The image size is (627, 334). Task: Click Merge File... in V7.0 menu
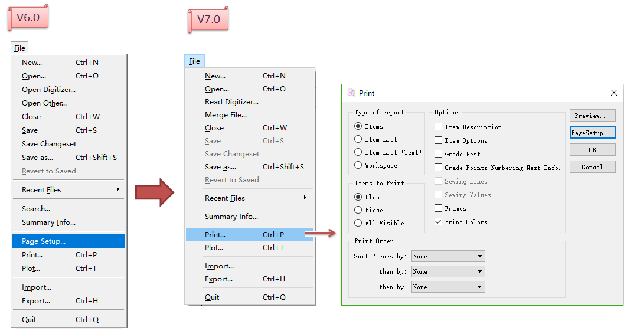[x=226, y=115]
